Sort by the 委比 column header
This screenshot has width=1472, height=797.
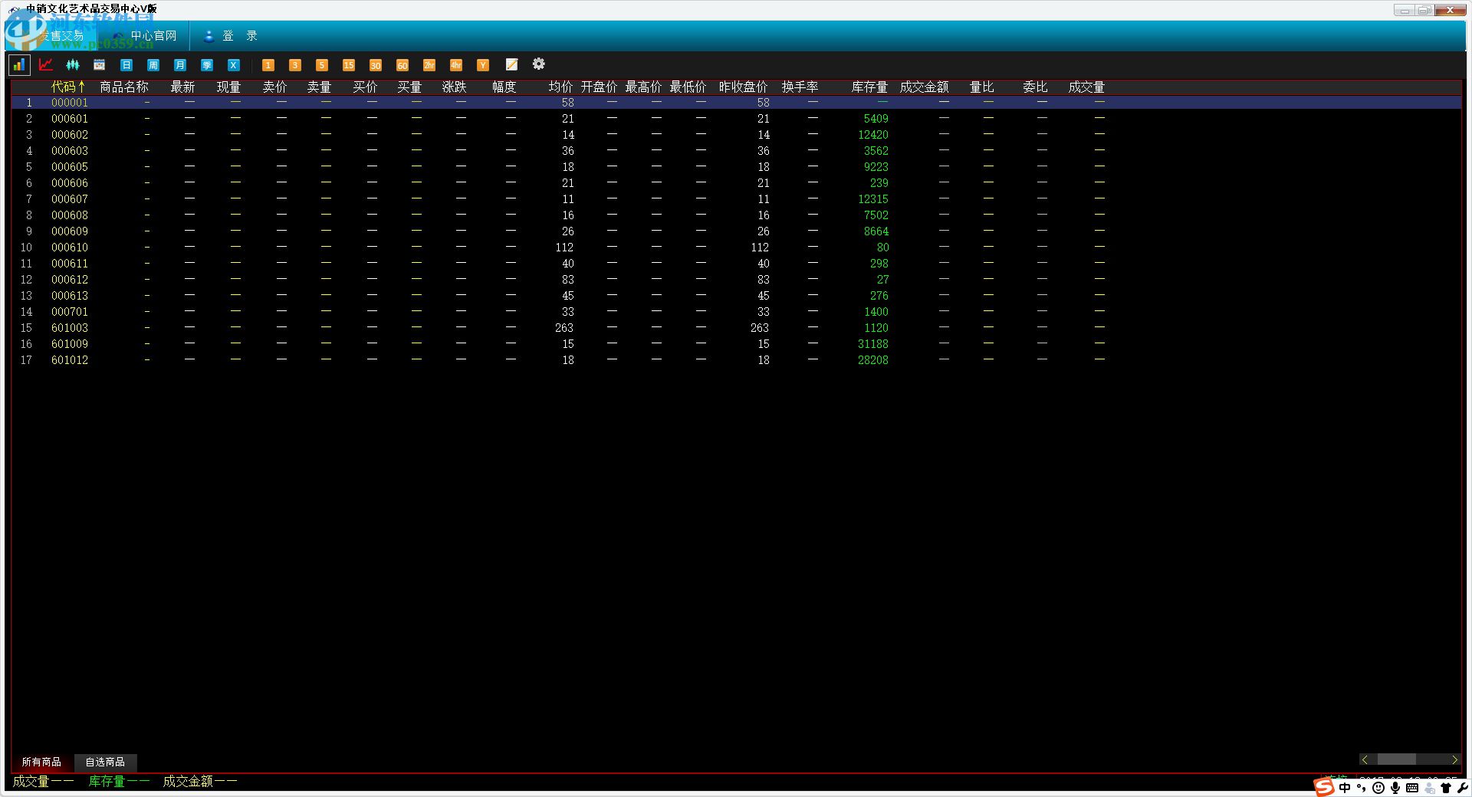point(1035,87)
